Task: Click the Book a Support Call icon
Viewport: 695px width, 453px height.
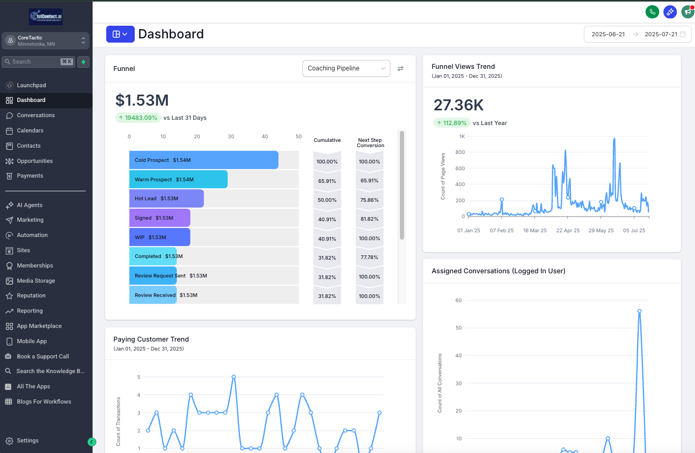Action: (8, 356)
